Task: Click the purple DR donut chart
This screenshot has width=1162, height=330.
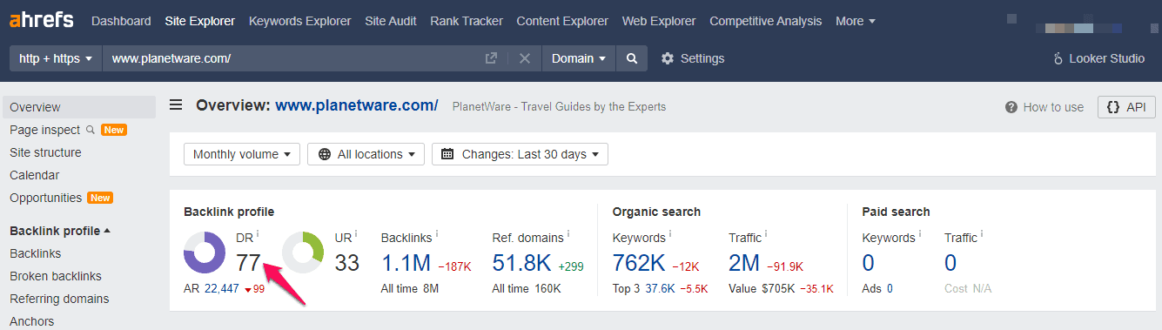Action: 205,253
